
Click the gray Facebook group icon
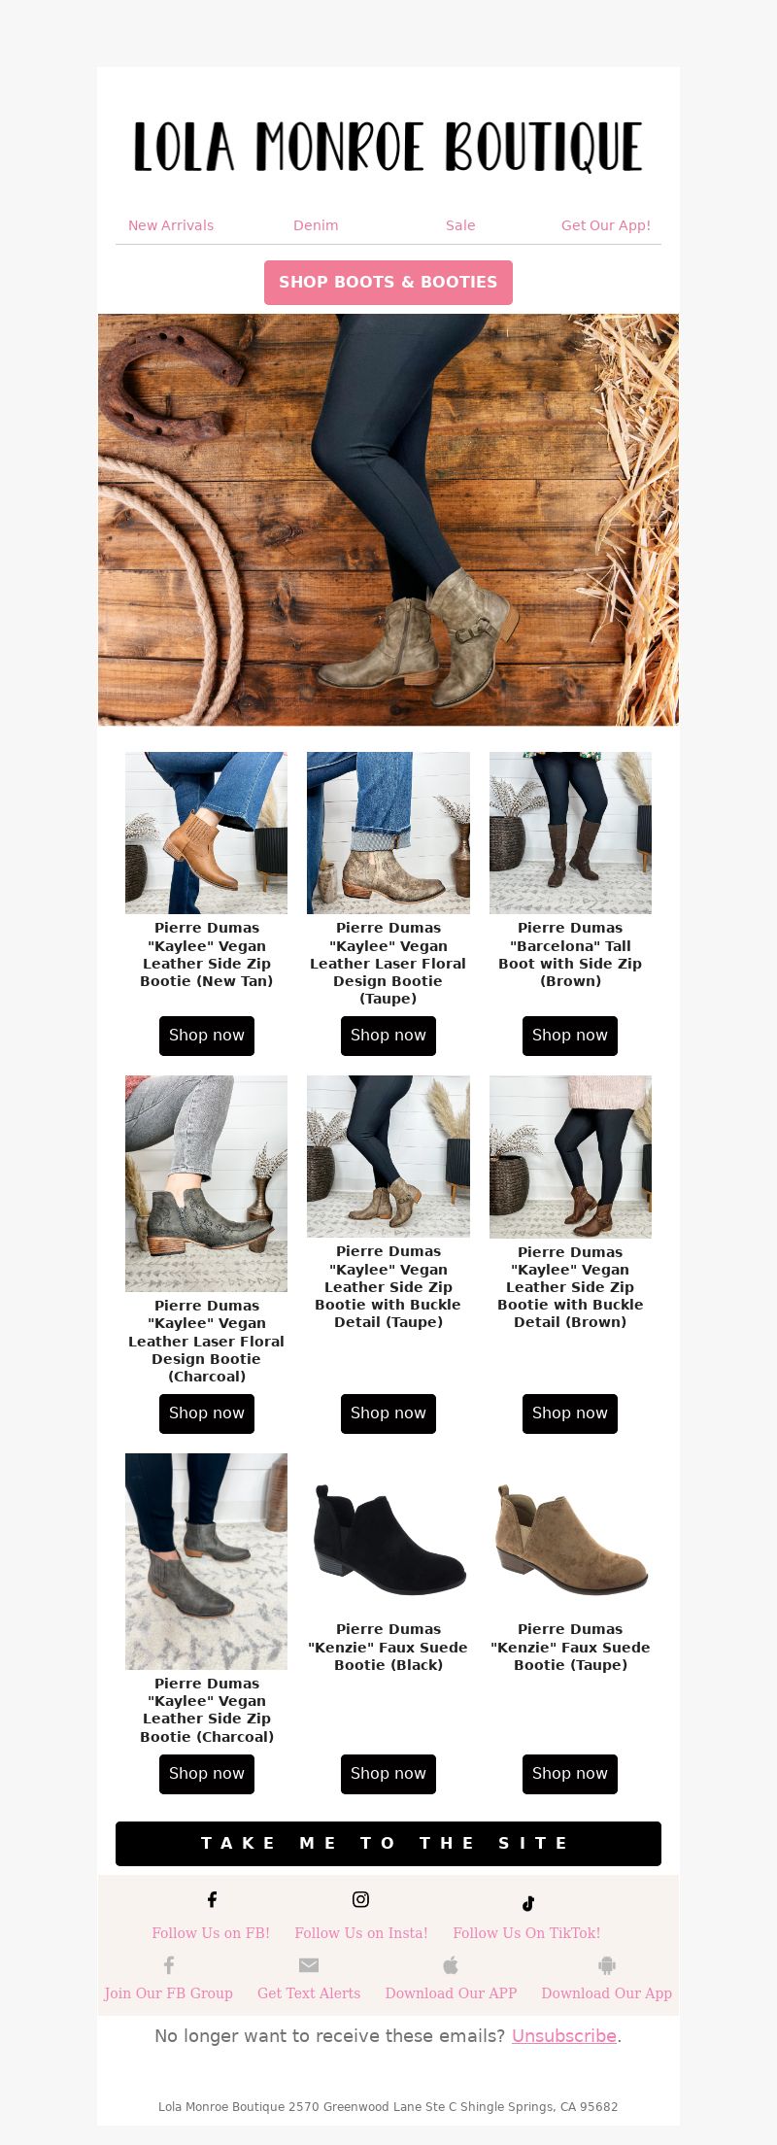coord(169,1964)
